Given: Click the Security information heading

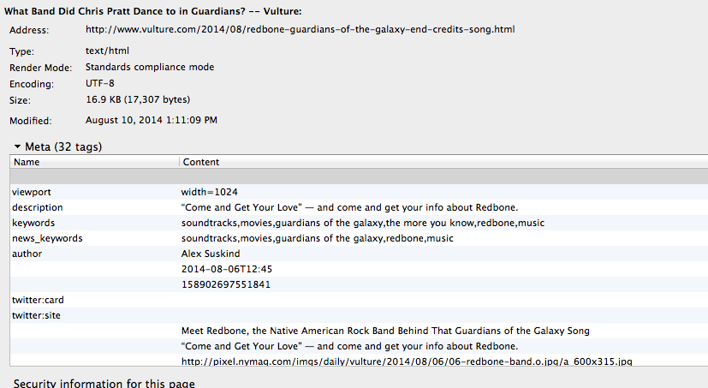Looking at the screenshot, I should coord(104,383).
